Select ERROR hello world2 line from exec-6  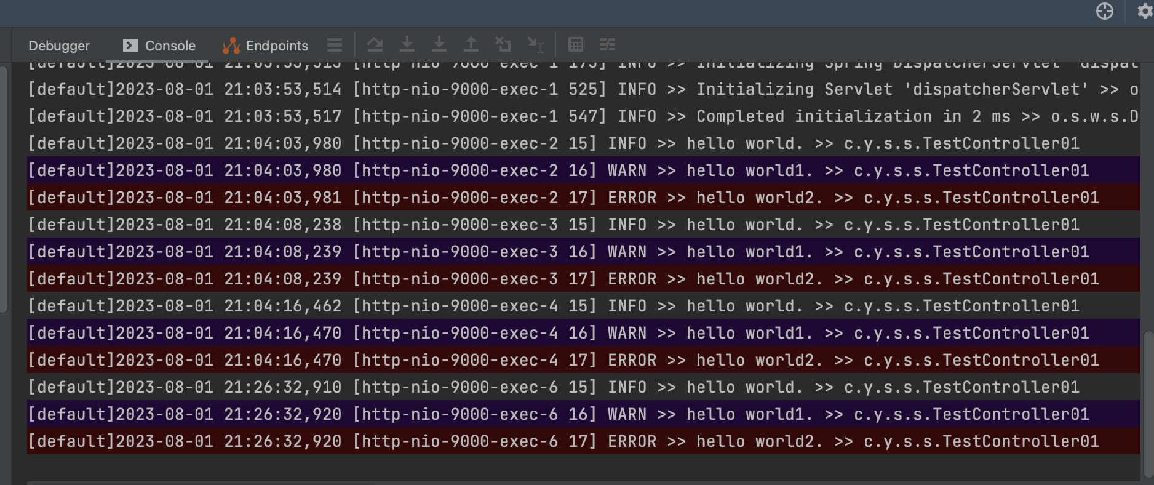click(x=583, y=441)
